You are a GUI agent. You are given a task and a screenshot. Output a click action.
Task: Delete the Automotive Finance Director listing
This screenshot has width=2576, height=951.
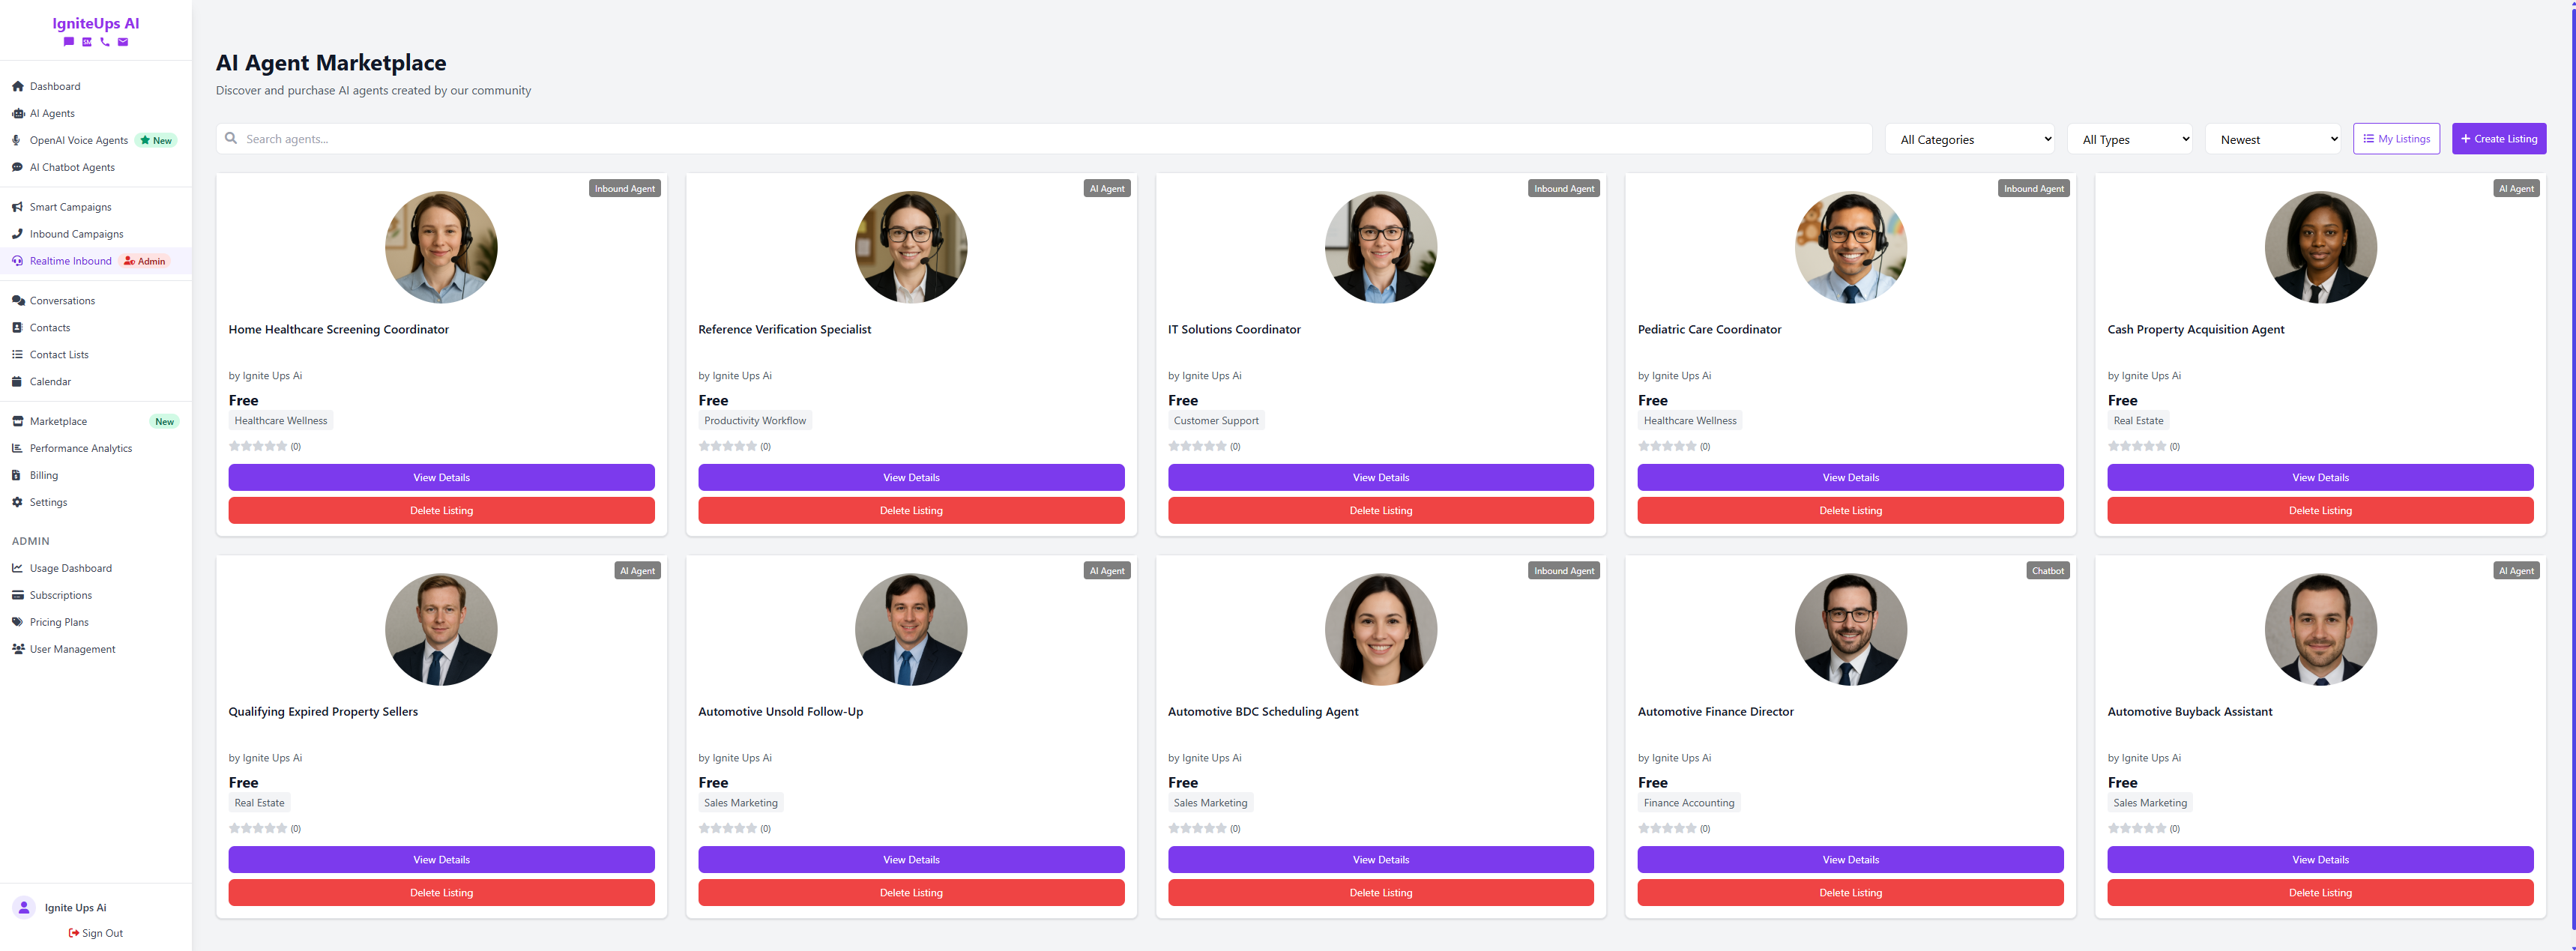1850,892
